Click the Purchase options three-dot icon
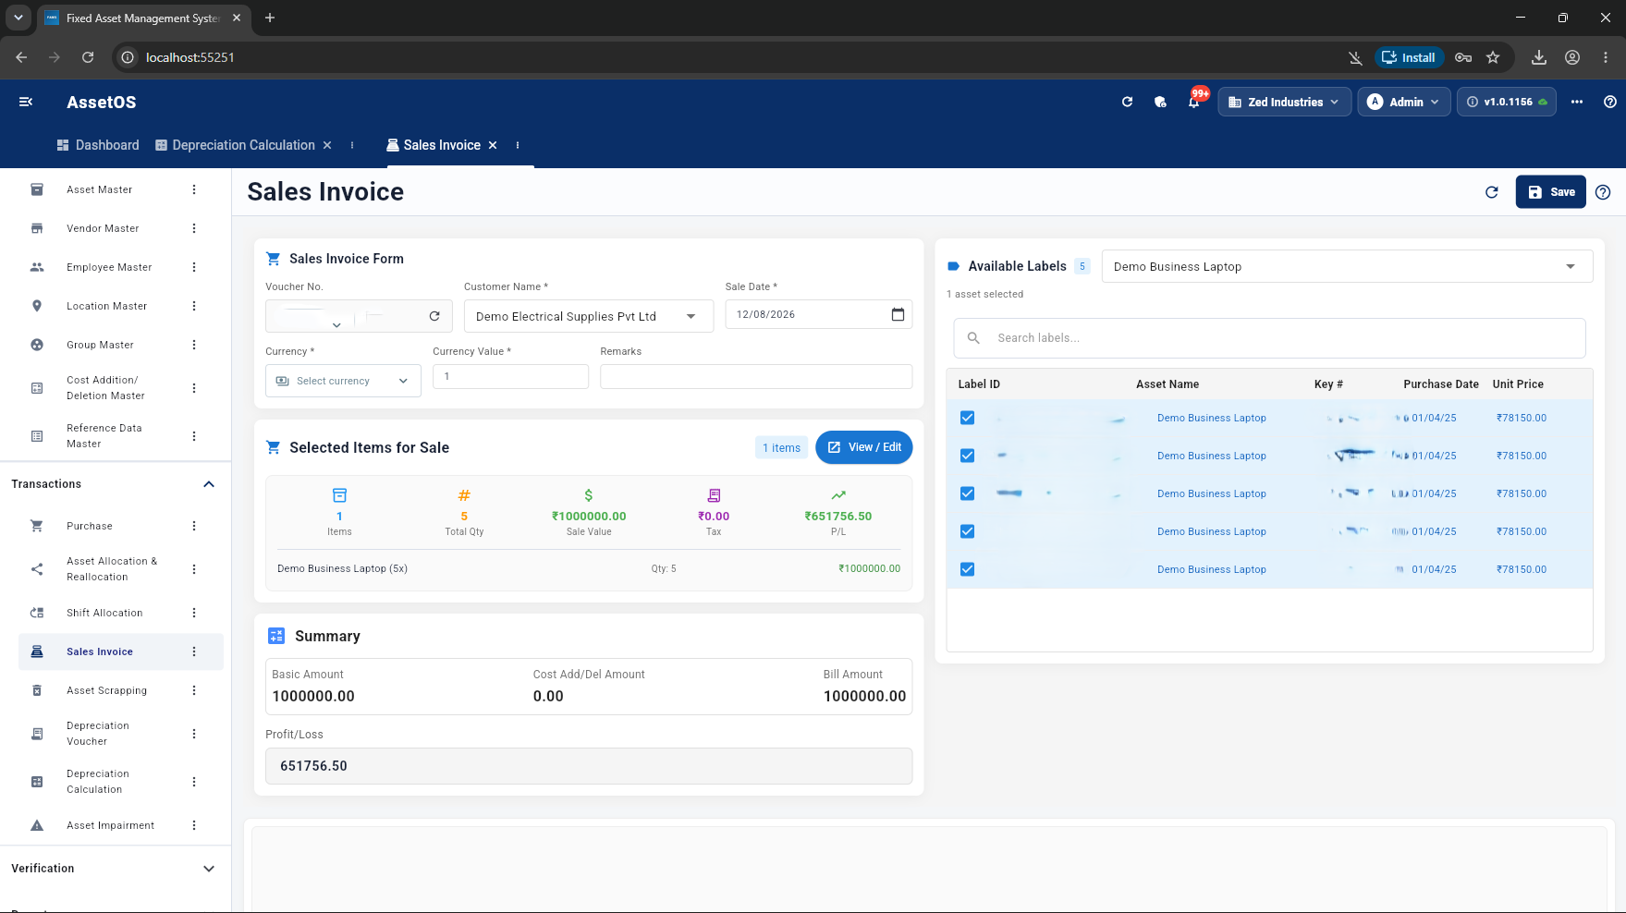Image resolution: width=1626 pixels, height=913 pixels. [194, 526]
